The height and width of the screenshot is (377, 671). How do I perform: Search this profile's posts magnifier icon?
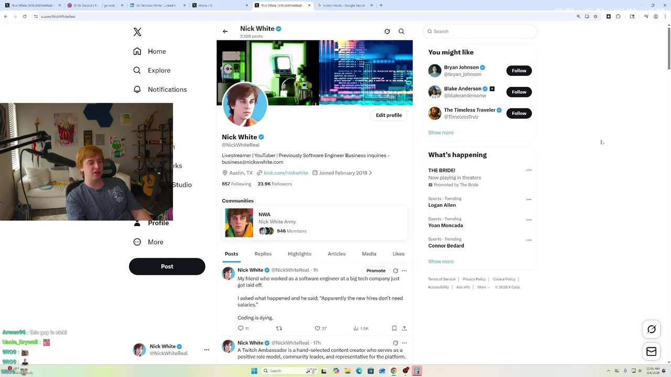(402, 31)
